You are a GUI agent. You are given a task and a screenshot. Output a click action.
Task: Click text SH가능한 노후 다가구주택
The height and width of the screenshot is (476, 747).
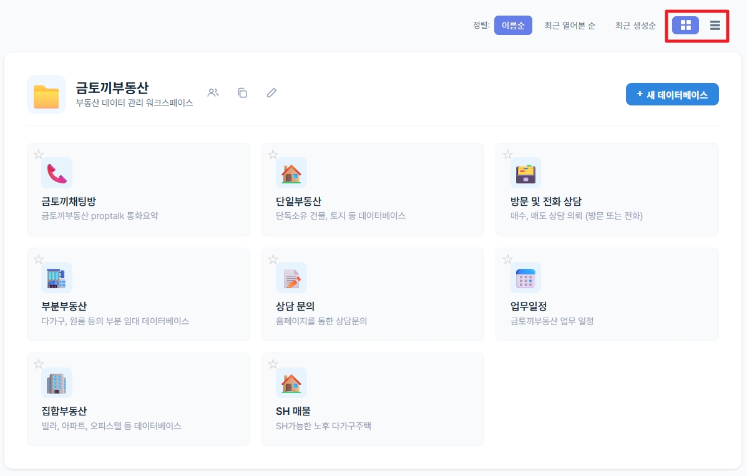(323, 426)
